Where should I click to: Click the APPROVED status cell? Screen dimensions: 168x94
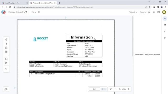click(89, 54)
